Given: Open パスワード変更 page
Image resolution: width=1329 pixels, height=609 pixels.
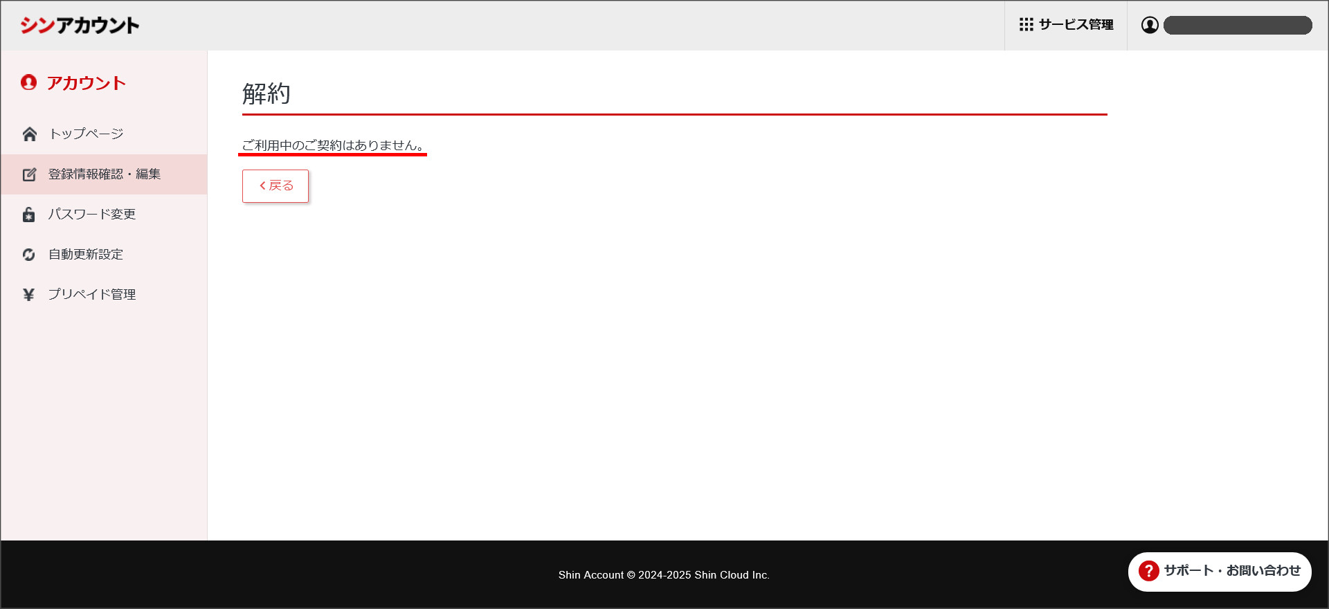Looking at the screenshot, I should pyautogui.click(x=92, y=215).
